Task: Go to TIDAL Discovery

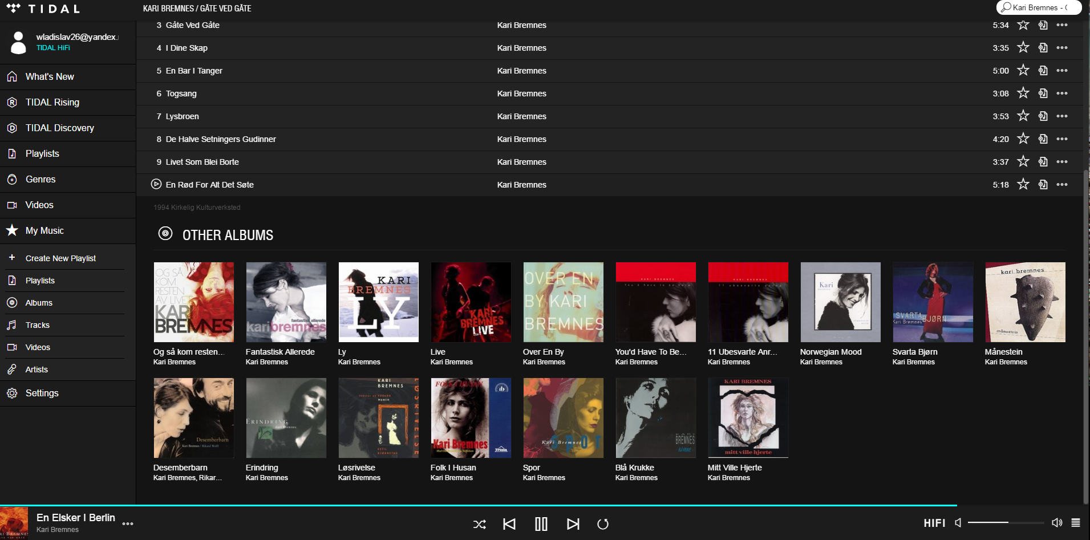Action: tap(68, 128)
